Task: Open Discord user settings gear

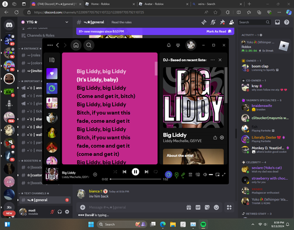Action: (x=67, y=212)
